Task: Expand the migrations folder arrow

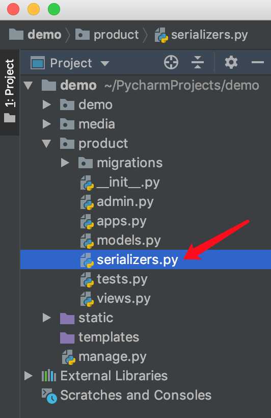Action: pyautogui.click(x=65, y=163)
